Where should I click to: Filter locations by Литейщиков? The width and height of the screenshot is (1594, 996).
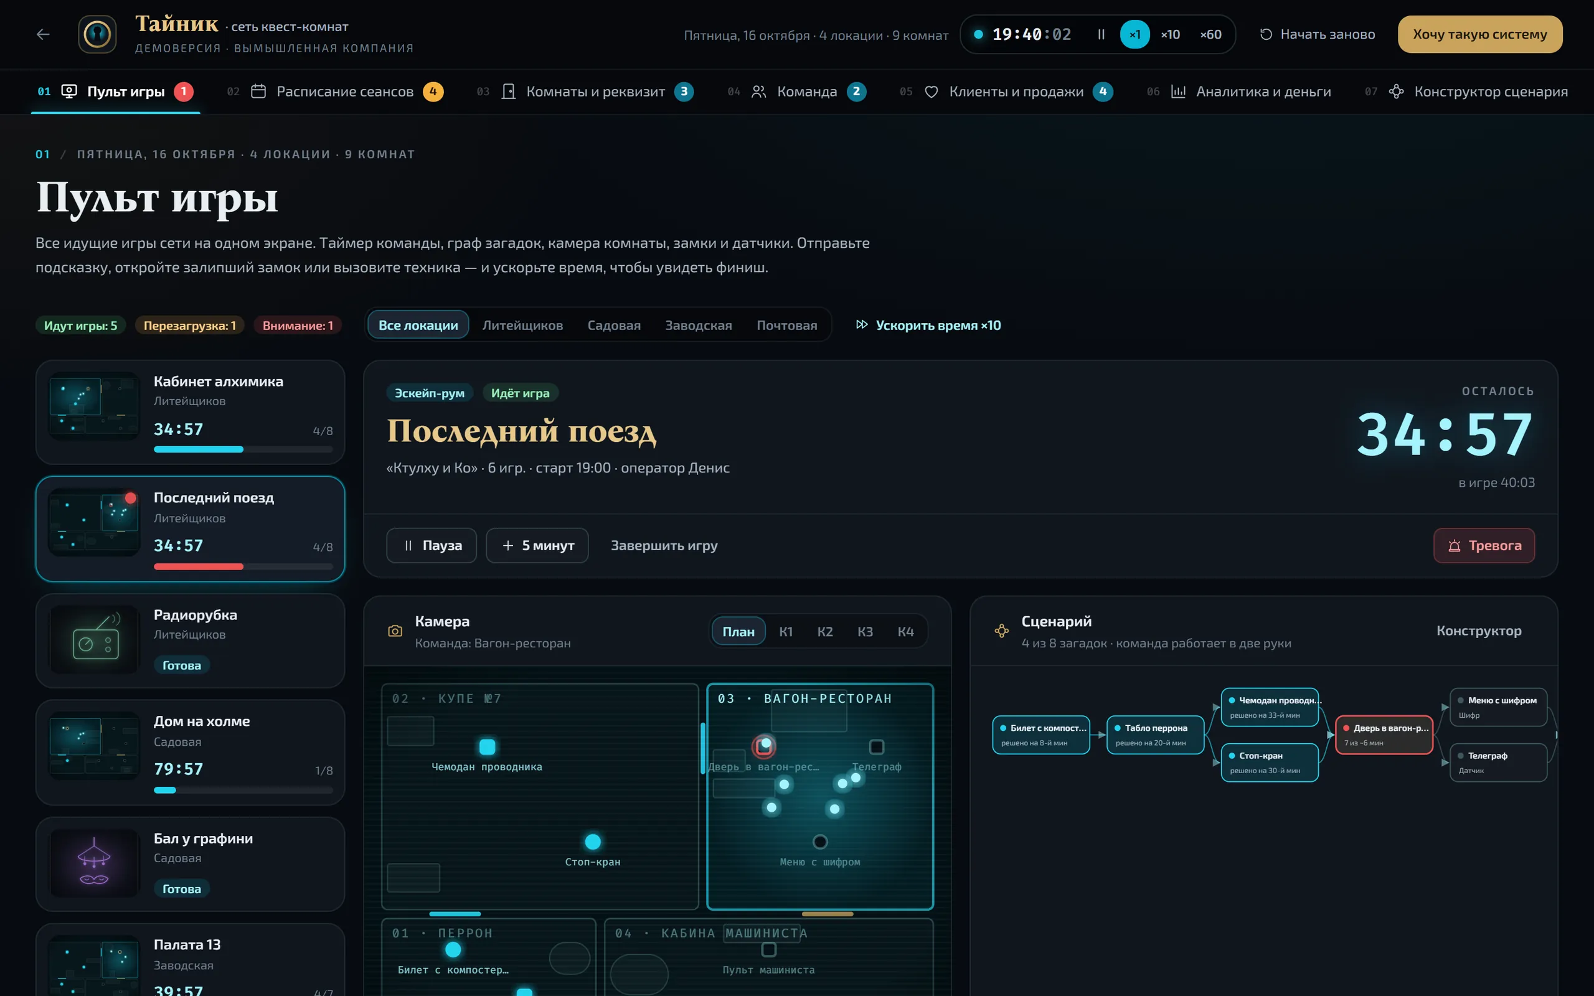click(x=522, y=326)
